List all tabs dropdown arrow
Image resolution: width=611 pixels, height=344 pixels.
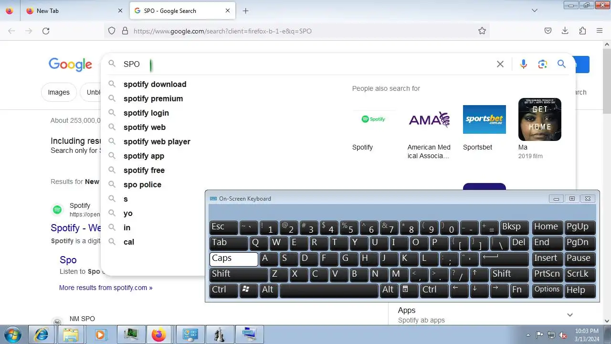coord(535,11)
